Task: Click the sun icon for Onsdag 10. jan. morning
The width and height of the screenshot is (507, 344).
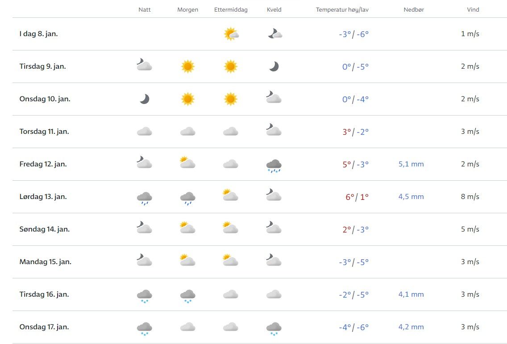Action: [188, 99]
